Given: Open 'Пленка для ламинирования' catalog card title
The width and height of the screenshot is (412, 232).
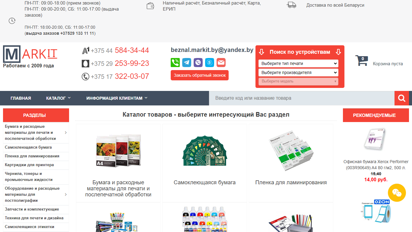Looking at the screenshot, I should coord(291,182).
